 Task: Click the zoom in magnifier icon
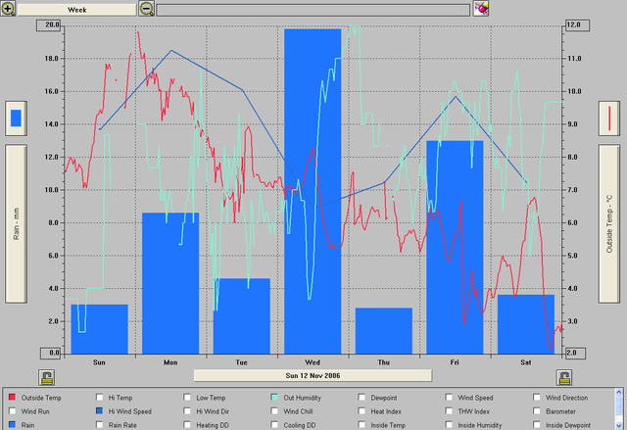point(9,9)
